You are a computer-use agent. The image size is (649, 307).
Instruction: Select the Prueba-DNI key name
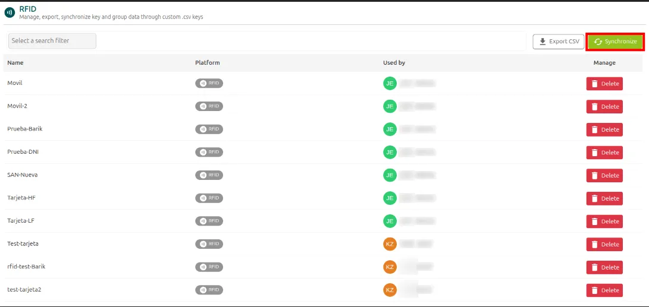(x=23, y=151)
